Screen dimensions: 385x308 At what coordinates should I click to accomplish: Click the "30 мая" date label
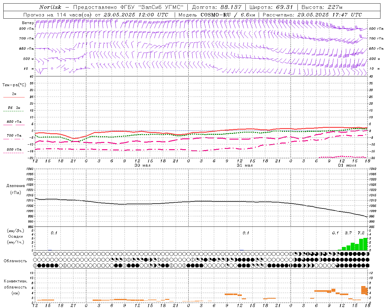click(143, 165)
